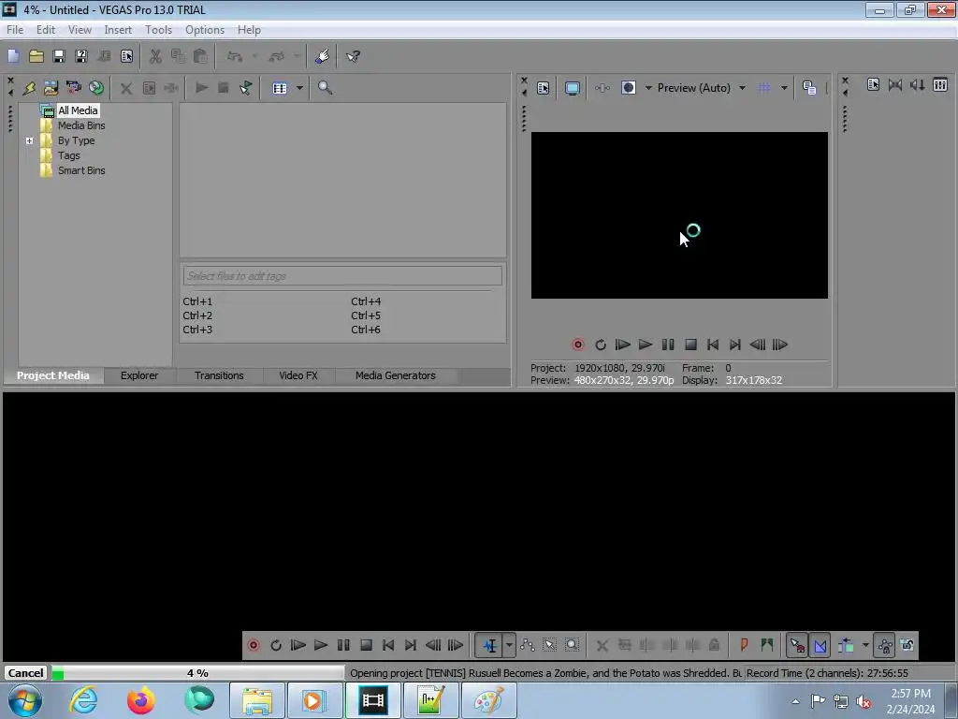Select the Selection Edit tool
Image resolution: width=958 pixels, height=719 pixels.
tap(549, 645)
